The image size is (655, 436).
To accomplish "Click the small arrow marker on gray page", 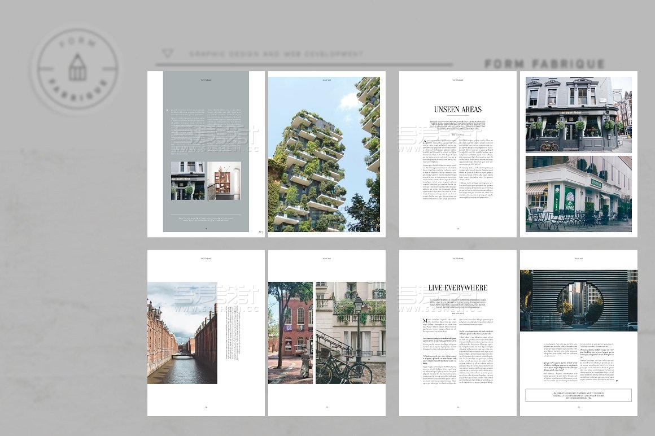I will click(166, 111).
